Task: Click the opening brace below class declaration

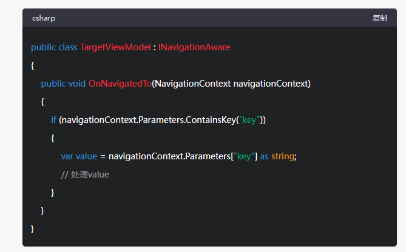Action: pos(33,65)
